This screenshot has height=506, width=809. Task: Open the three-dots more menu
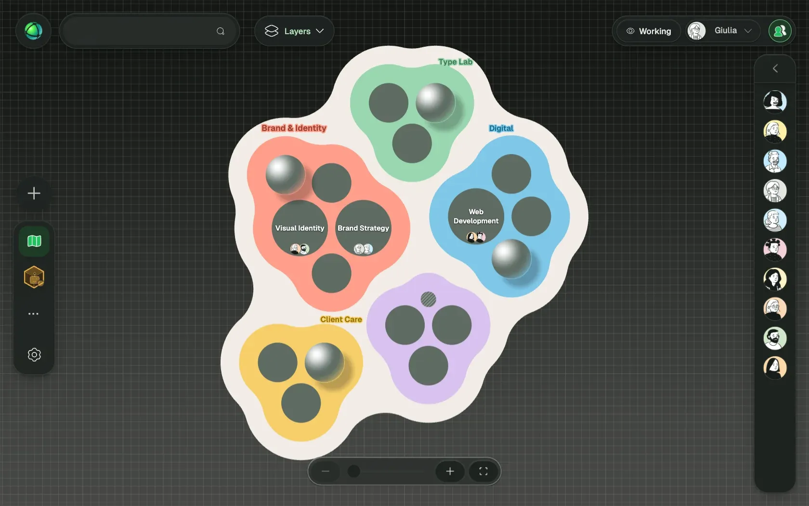(33, 314)
